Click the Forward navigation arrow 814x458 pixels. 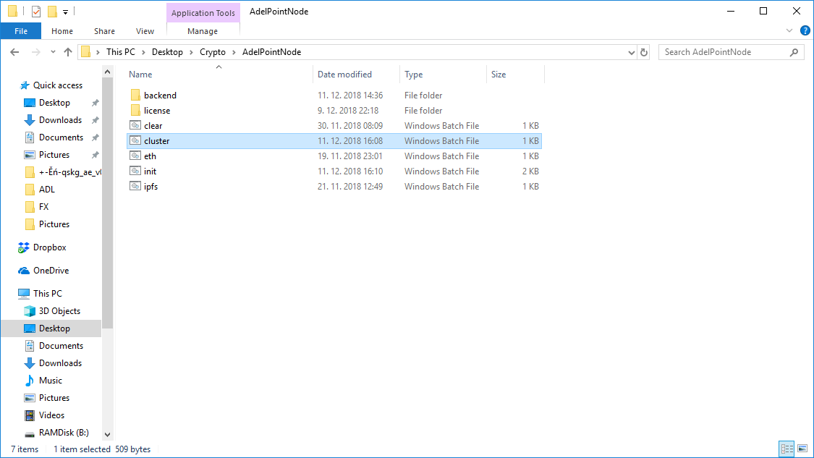click(36, 52)
